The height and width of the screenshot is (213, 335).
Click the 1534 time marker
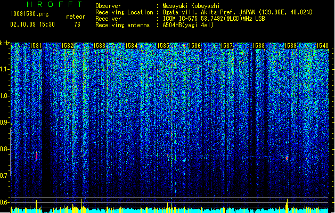(x=131, y=46)
